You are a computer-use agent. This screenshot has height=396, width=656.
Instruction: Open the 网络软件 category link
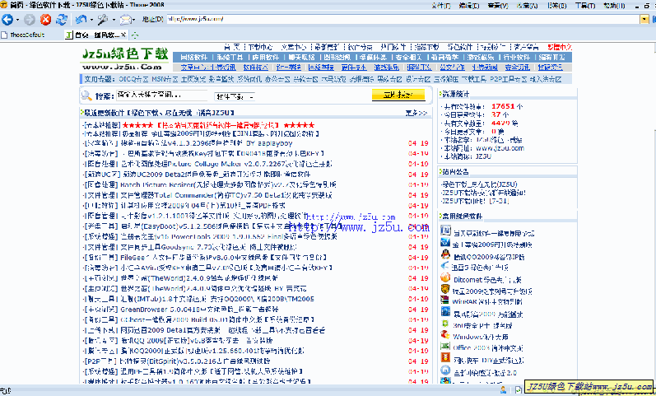click(193, 58)
